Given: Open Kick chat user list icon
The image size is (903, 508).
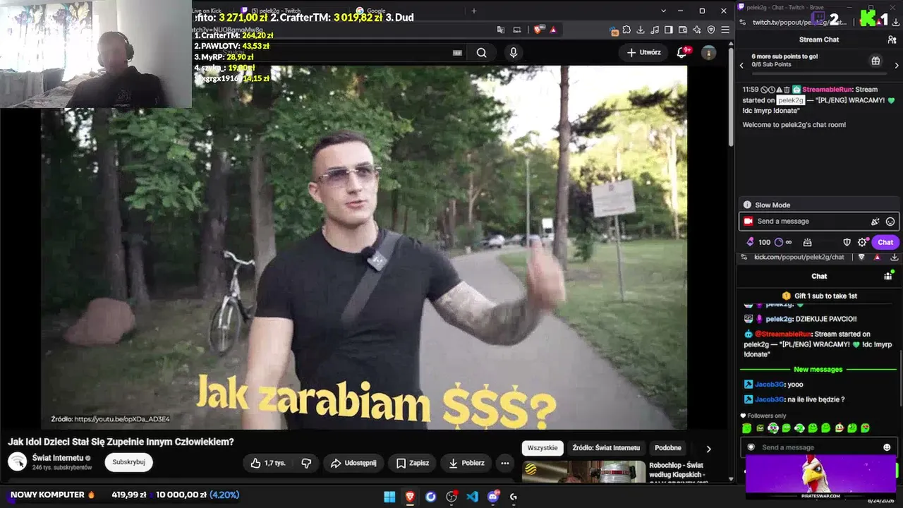Looking at the screenshot, I should pyautogui.click(x=888, y=276).
